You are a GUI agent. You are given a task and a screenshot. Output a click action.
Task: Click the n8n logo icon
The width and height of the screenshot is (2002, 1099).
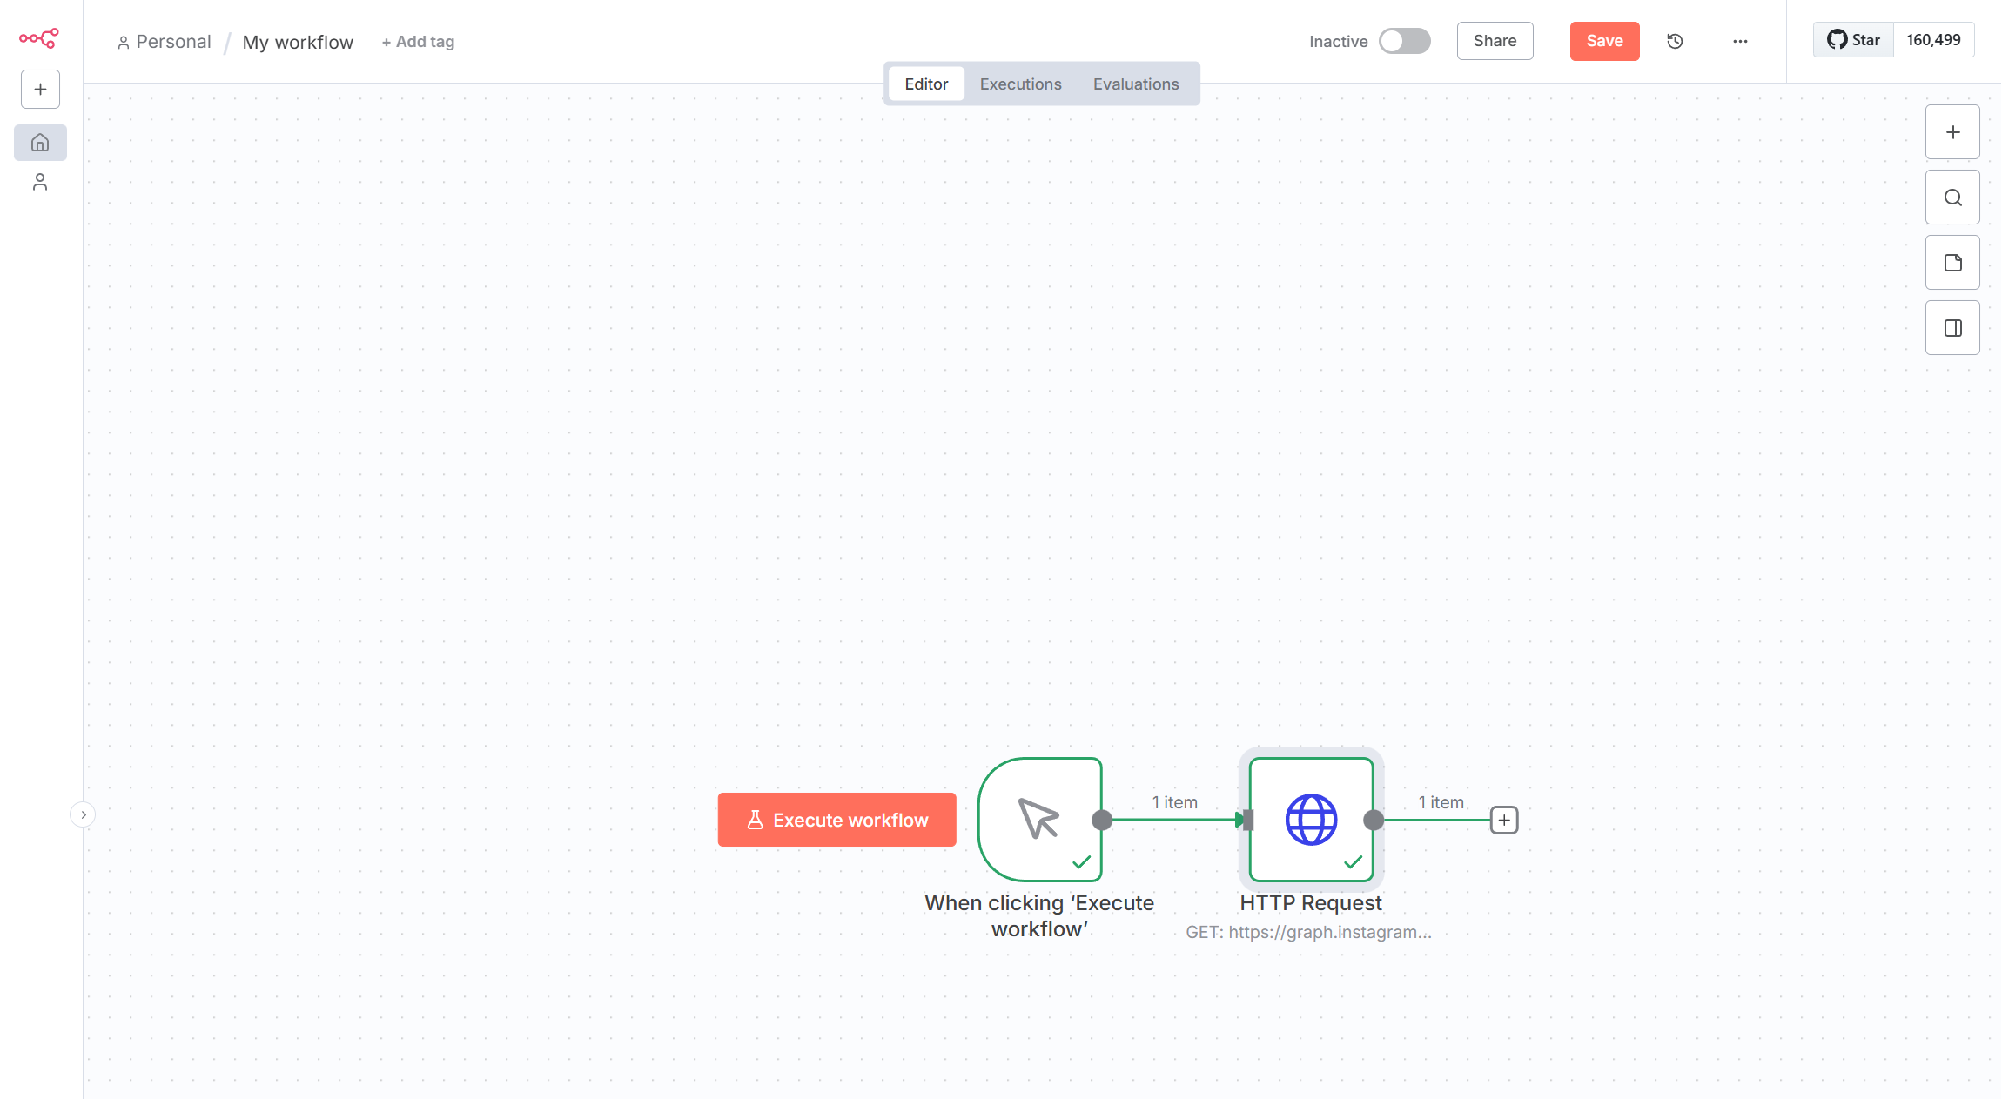39,38
